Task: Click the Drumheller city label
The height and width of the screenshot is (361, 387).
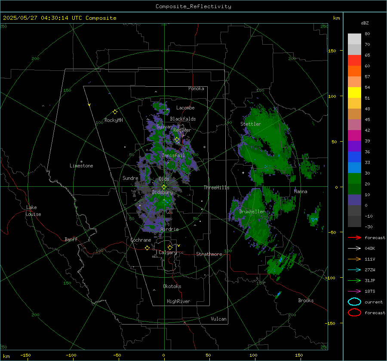Action: point(252,212)
